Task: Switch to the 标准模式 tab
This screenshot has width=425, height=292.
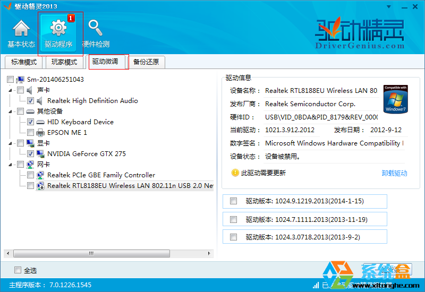Action: 24,62
